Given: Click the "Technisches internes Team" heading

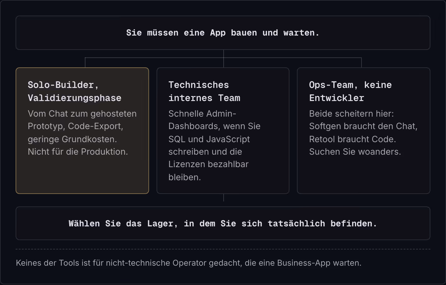Looking at the screenshot, I should (204, 91).
